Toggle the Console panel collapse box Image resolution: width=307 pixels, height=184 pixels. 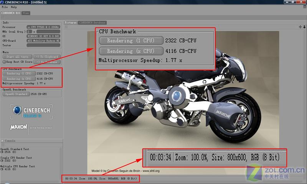(2, 141)
